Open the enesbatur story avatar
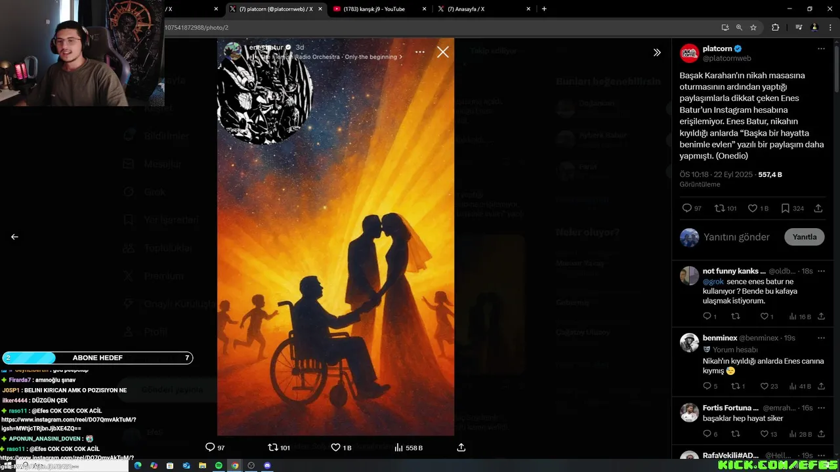840x472 pixels. pos(232,51)
